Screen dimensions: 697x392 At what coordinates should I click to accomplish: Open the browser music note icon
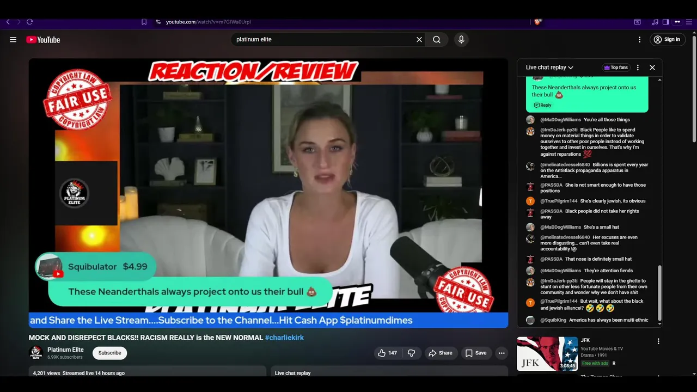tap(655, 22)
